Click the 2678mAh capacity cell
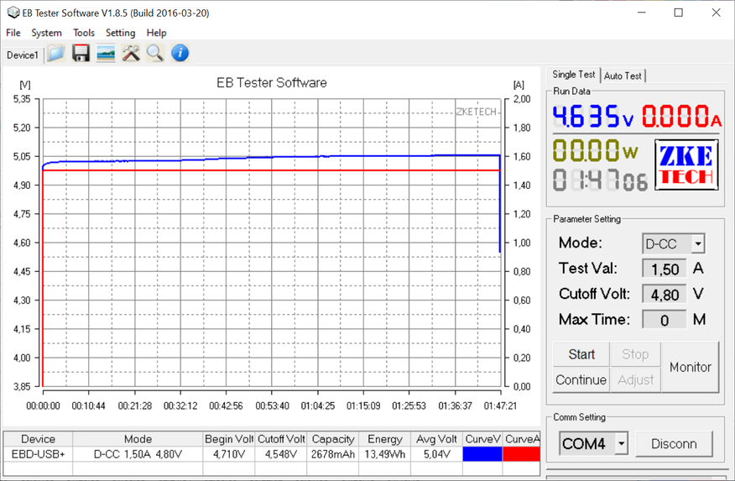The width and height of the screenshot is (735, 481). 333,454
